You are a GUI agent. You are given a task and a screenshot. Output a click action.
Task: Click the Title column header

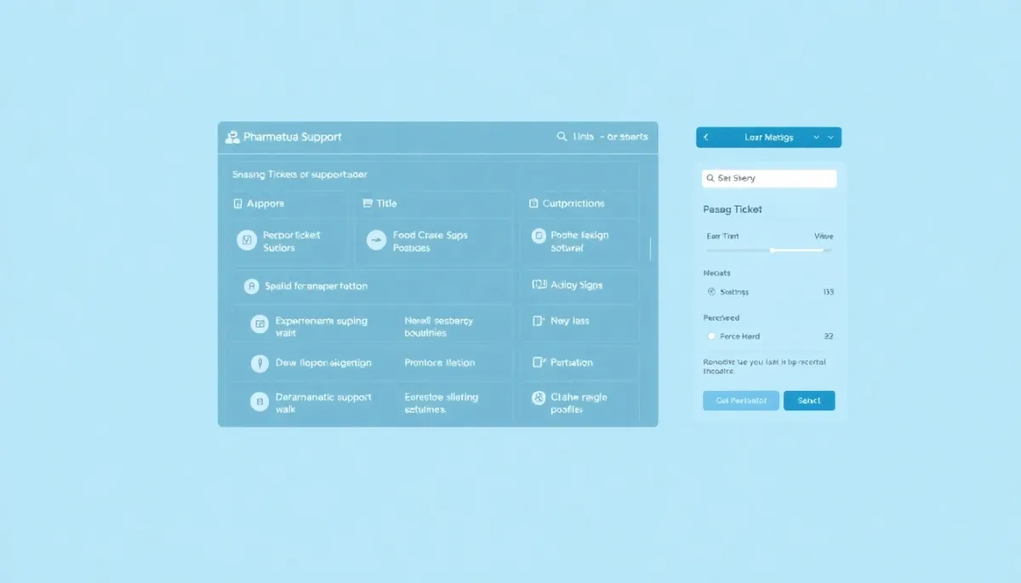tap(387, 203)
